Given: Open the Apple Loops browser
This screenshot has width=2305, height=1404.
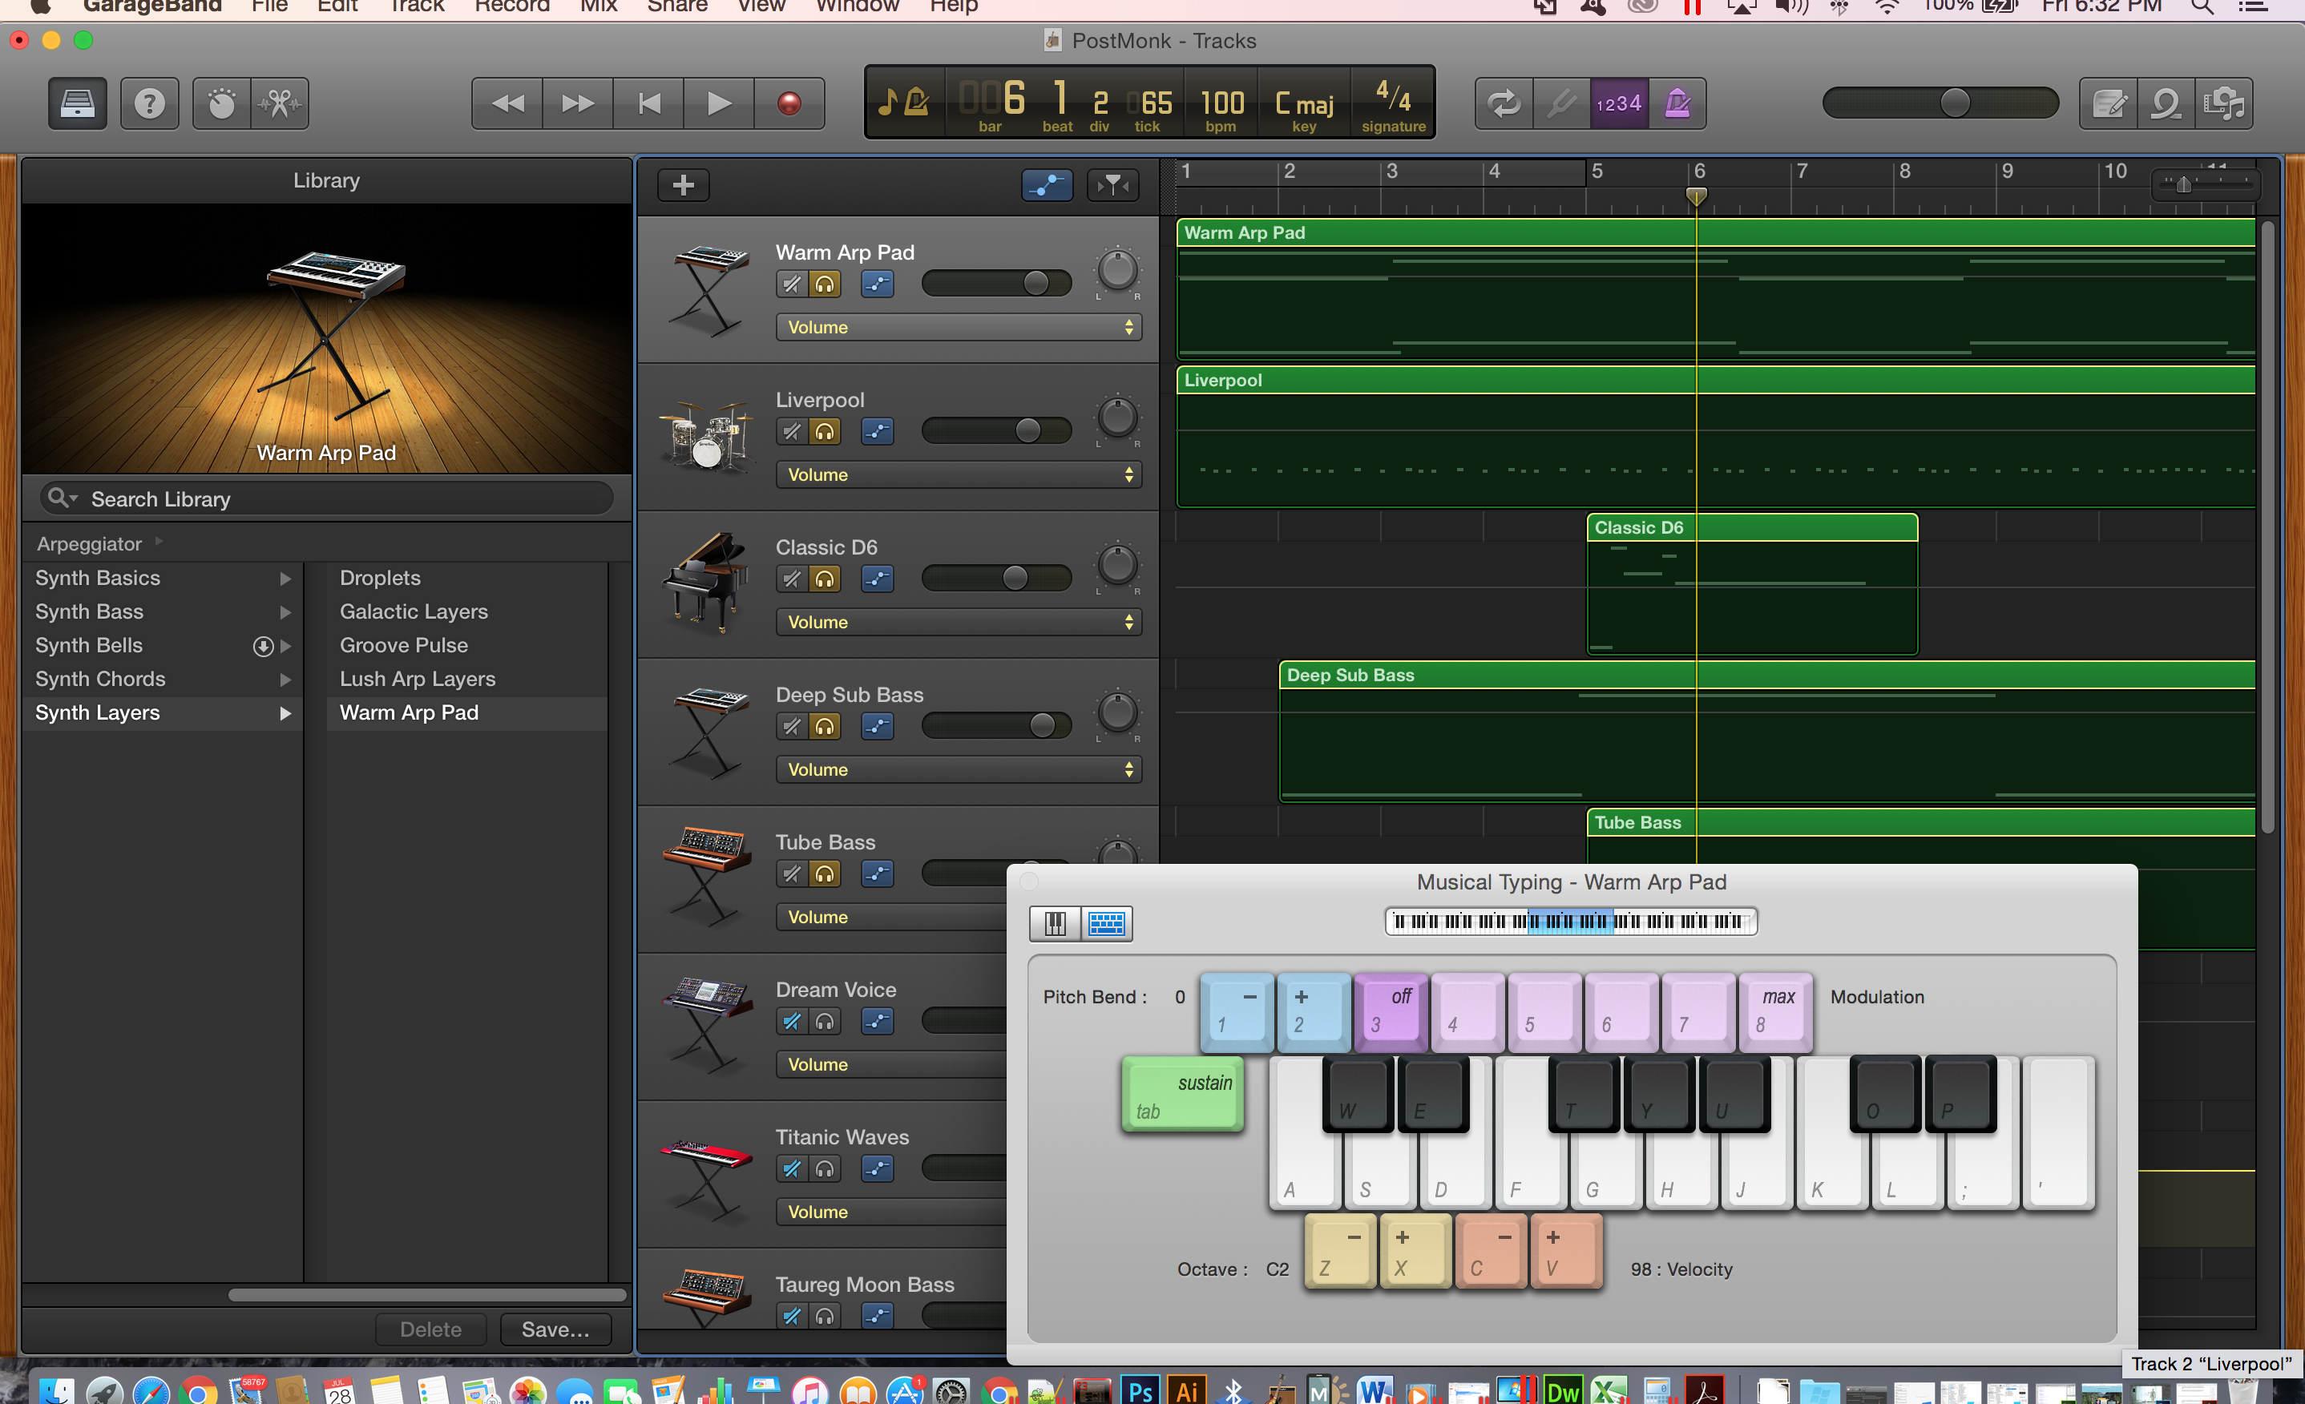Looking at the screenshot, I should pyautogui.click(x=2166, y=103).
